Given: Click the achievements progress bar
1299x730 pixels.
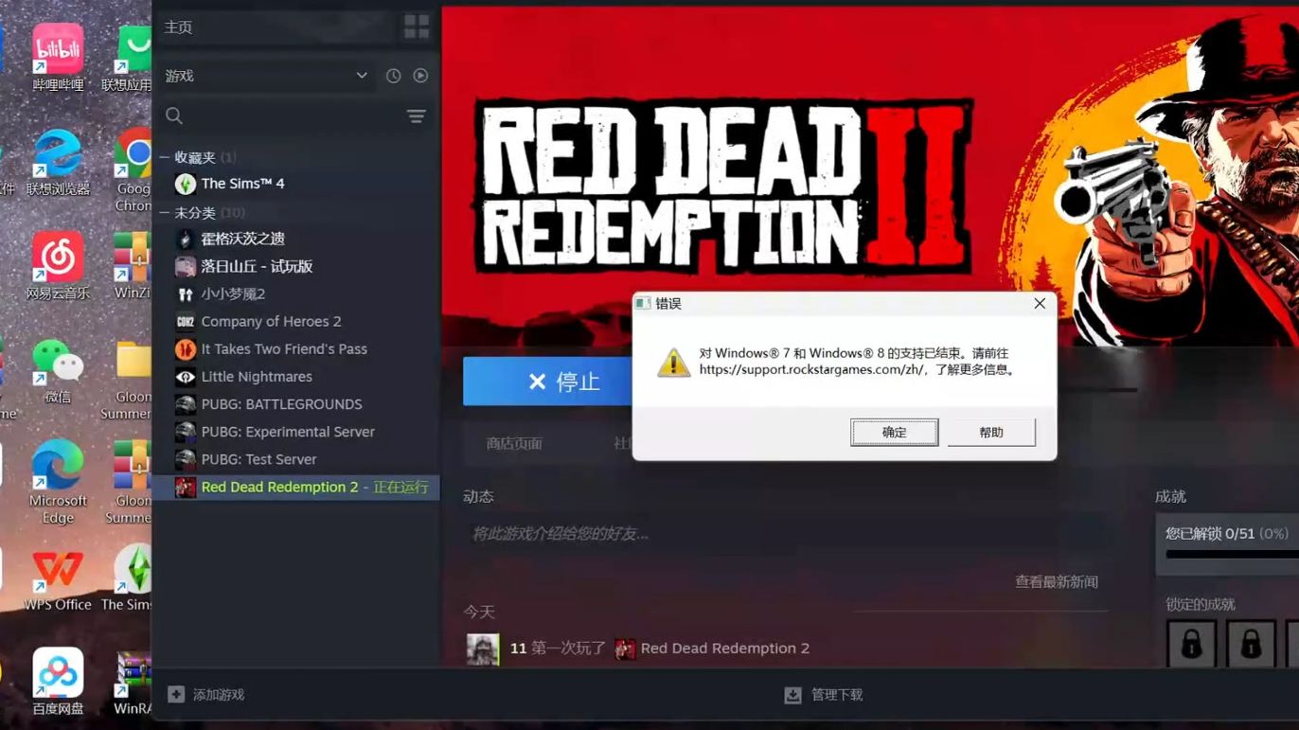Looking at the screenshot, I should coord(1232,555).
